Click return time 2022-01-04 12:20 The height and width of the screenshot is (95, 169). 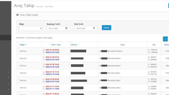click(52, 52)
